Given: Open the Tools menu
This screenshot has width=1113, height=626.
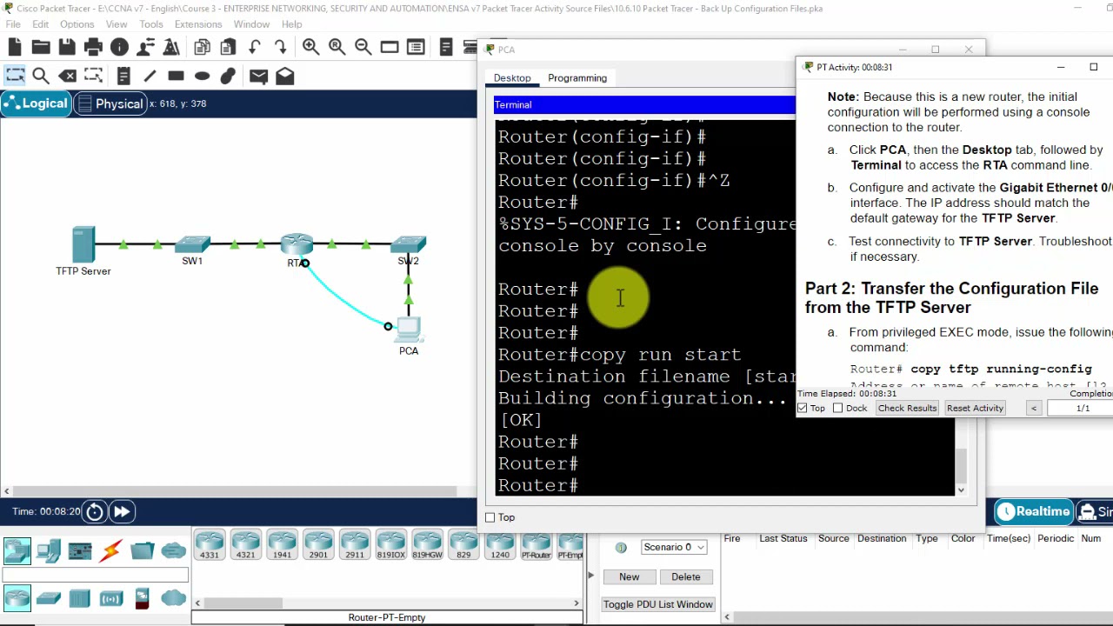Looking at the screenshot, I should 151,24.
